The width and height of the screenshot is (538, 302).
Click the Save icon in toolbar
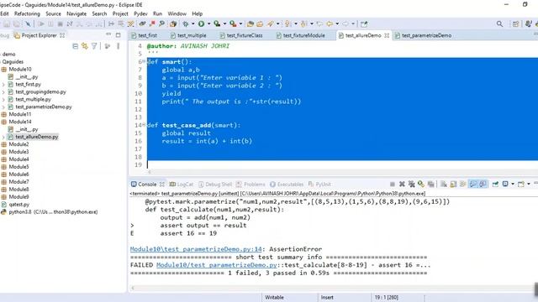click(7, 24)
